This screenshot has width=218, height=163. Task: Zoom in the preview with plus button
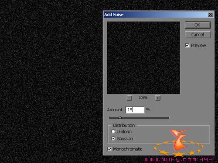click(158, 98)
